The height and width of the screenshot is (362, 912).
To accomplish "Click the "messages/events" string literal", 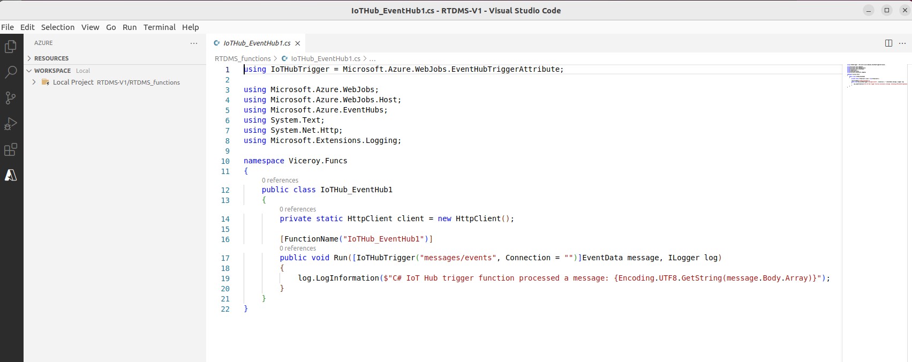I will [458, 258].
